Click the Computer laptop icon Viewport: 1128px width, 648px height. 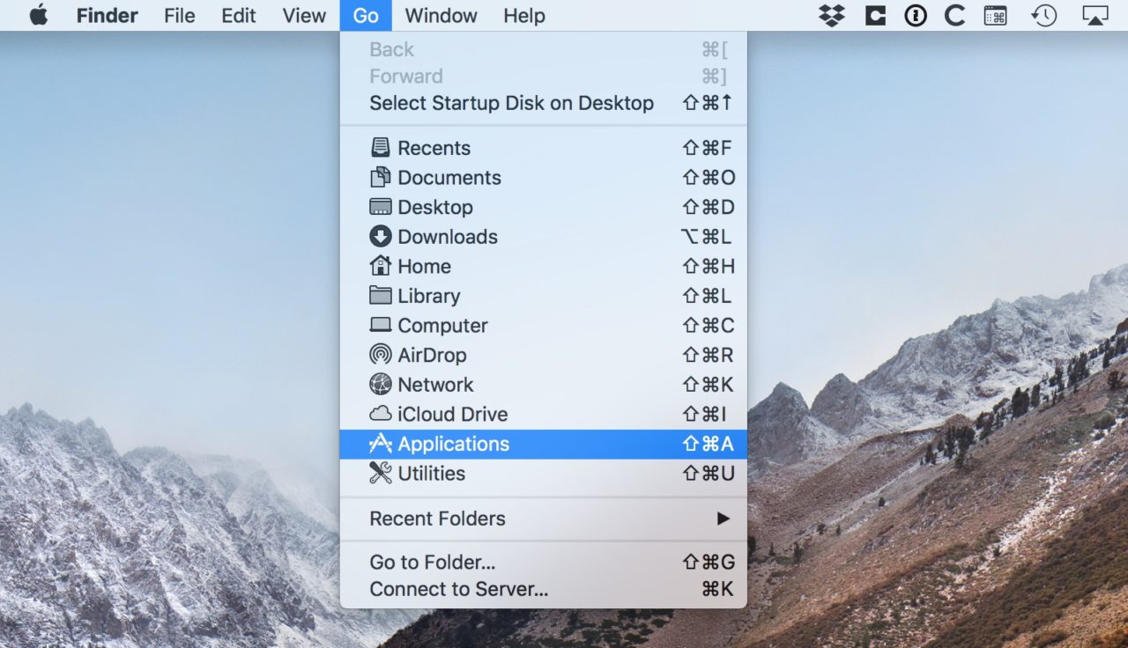[x=381, y=326]
